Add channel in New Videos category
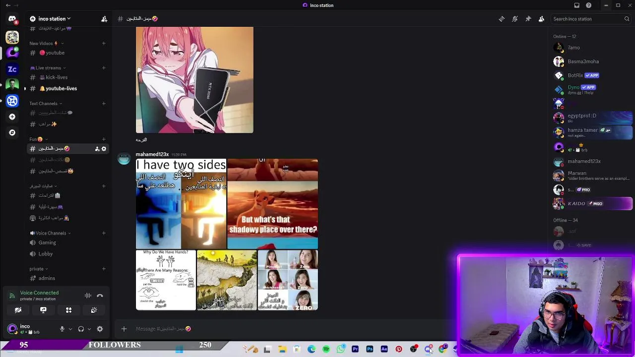Viewport: 635px width, 357px height. [x=104, y=43]
